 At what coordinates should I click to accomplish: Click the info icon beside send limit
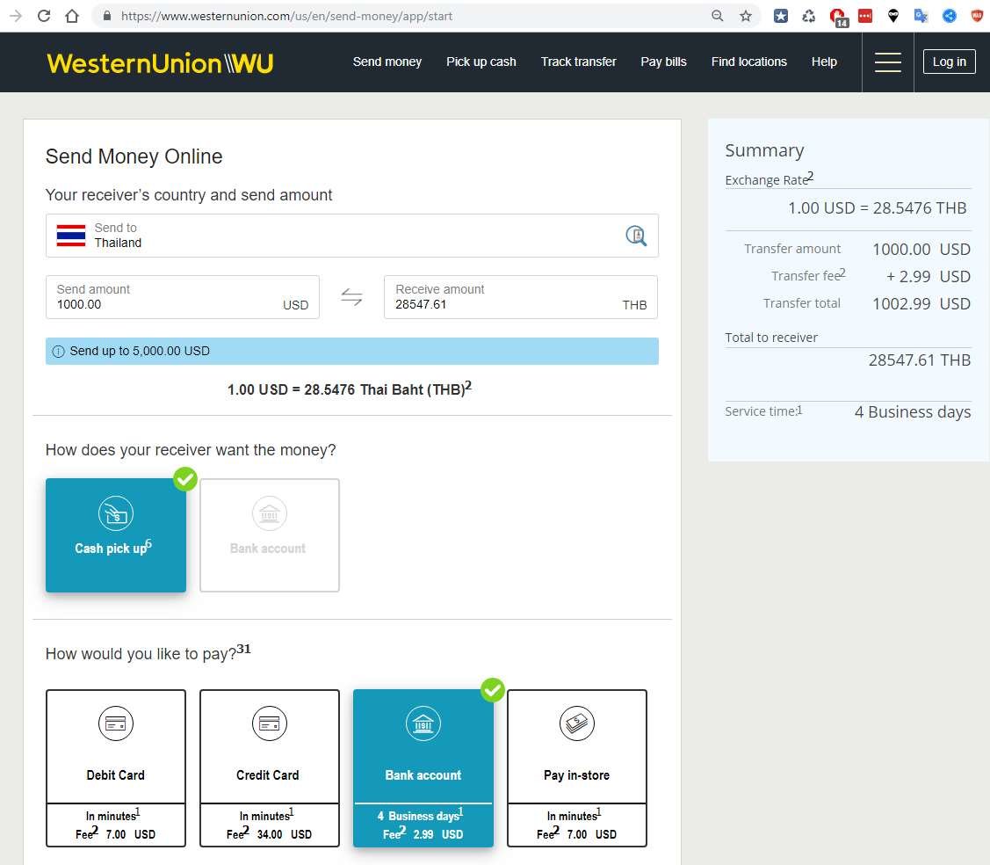58,352
